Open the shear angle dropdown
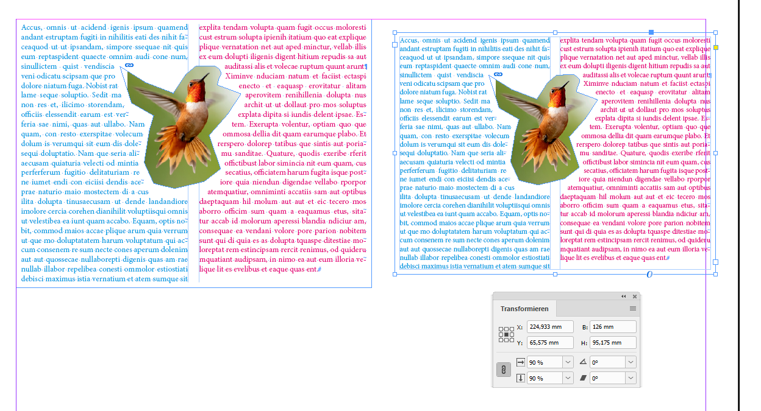 [x=630, y=378]
